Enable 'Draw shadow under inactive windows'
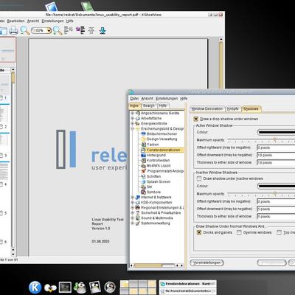This screenshot has height=295, width=295. (x=199, y=178)
